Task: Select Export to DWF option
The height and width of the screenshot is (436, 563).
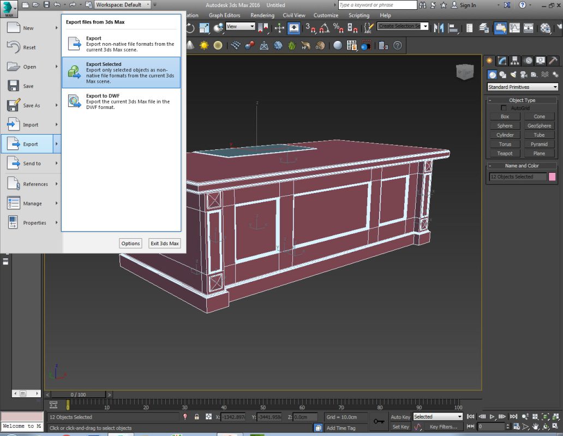Action: (121, 101)
